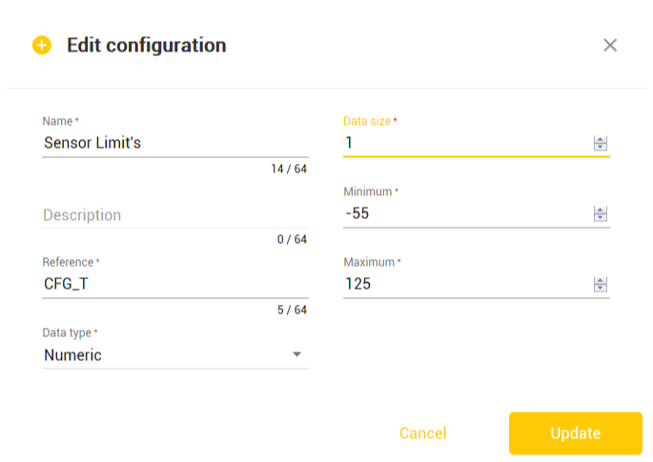Close the Edit configuration dialog
The image size is (653, 462).
pyautogui.click(x=610, y=45)
